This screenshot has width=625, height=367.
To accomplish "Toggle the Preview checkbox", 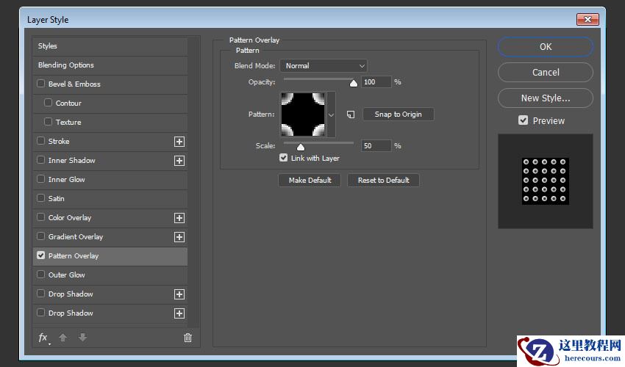I will click(x=523, y=120).
